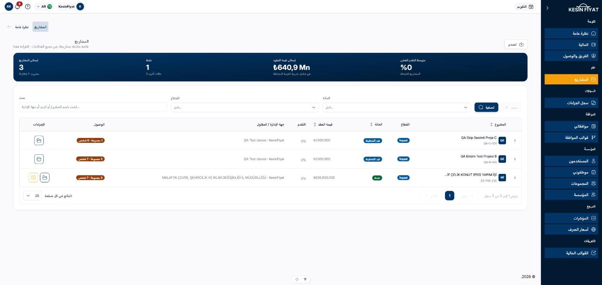The width and height of the screenshot is (602, 285).
Task: Open أسعار الصرف in sidebar
Action: pos(571,229)
